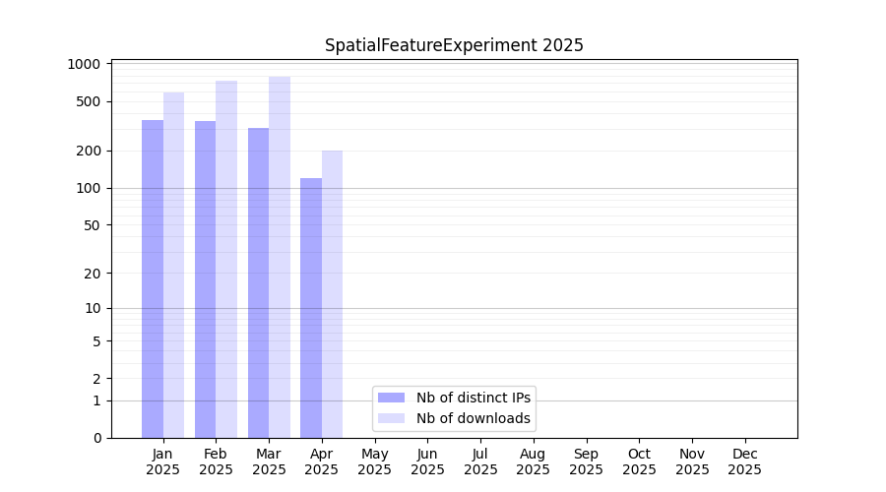
Task: Select the February distinct IPs bar
Action: point(205,279)
